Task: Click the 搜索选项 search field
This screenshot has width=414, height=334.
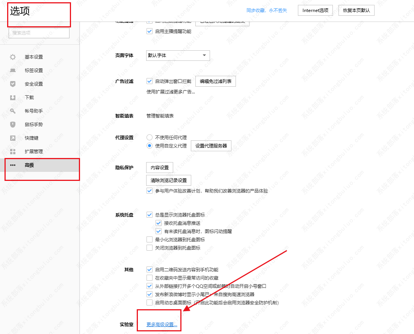Action: [x=39, y=33]
